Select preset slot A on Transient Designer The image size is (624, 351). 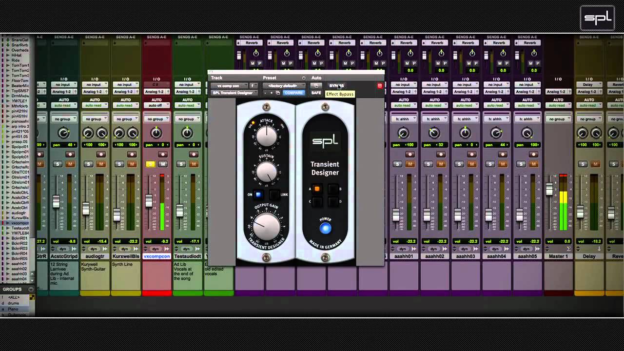317,189
